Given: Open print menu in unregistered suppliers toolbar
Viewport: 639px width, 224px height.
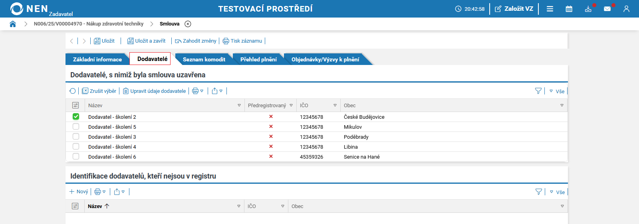Looking at the screenshot, I should 100,192.
